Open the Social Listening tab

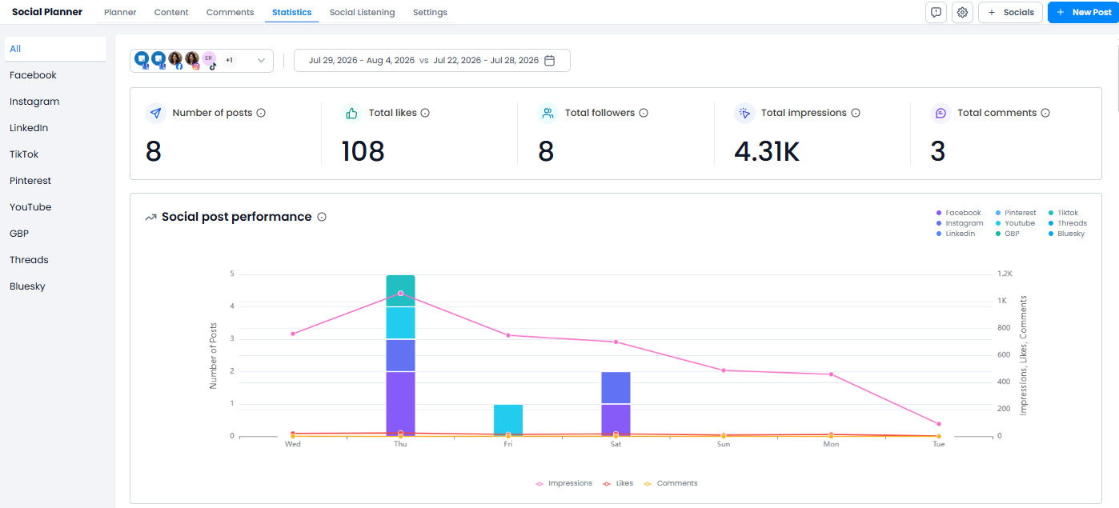(x=362, y=12)
